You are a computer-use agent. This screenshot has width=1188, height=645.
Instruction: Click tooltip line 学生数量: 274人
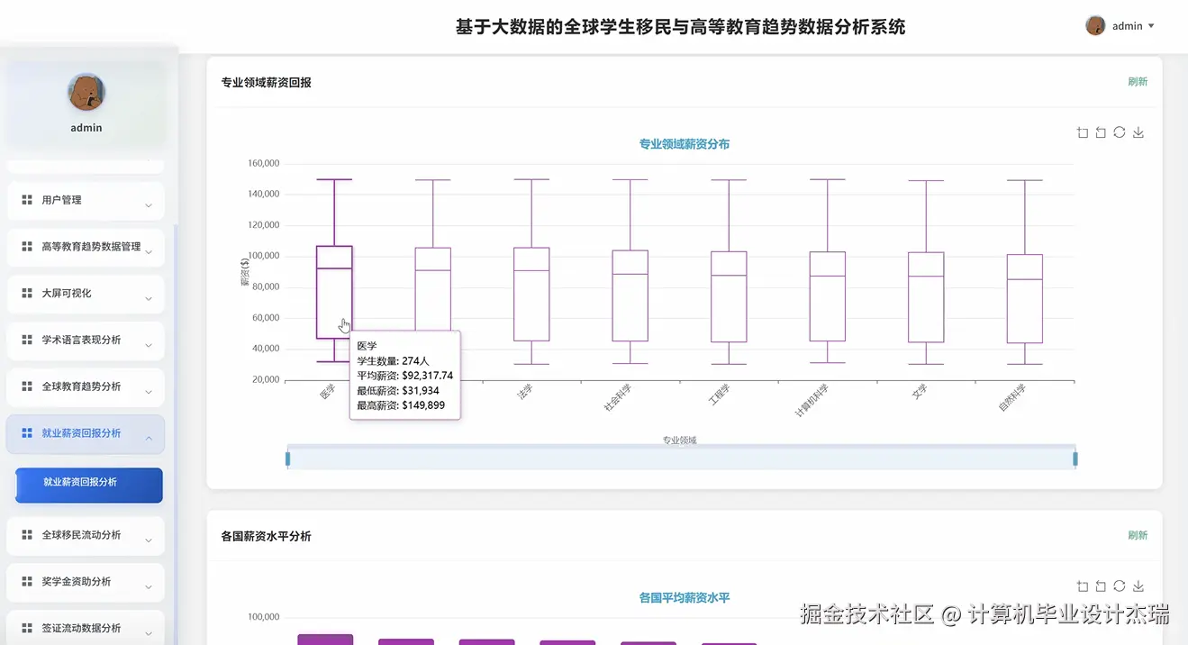tap(394, 361)
